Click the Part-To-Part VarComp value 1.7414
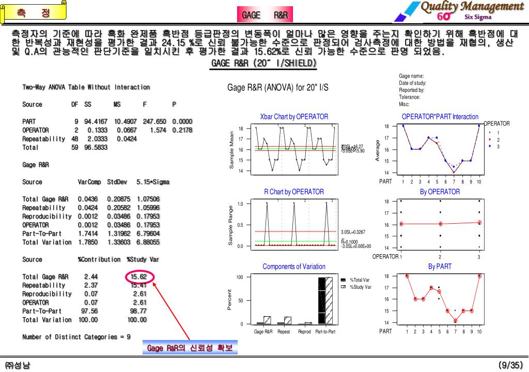529x372 pixels. click(88, 234)
